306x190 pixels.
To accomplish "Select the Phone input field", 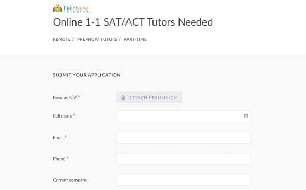I will pyautogui.click(x=184, y=159).
